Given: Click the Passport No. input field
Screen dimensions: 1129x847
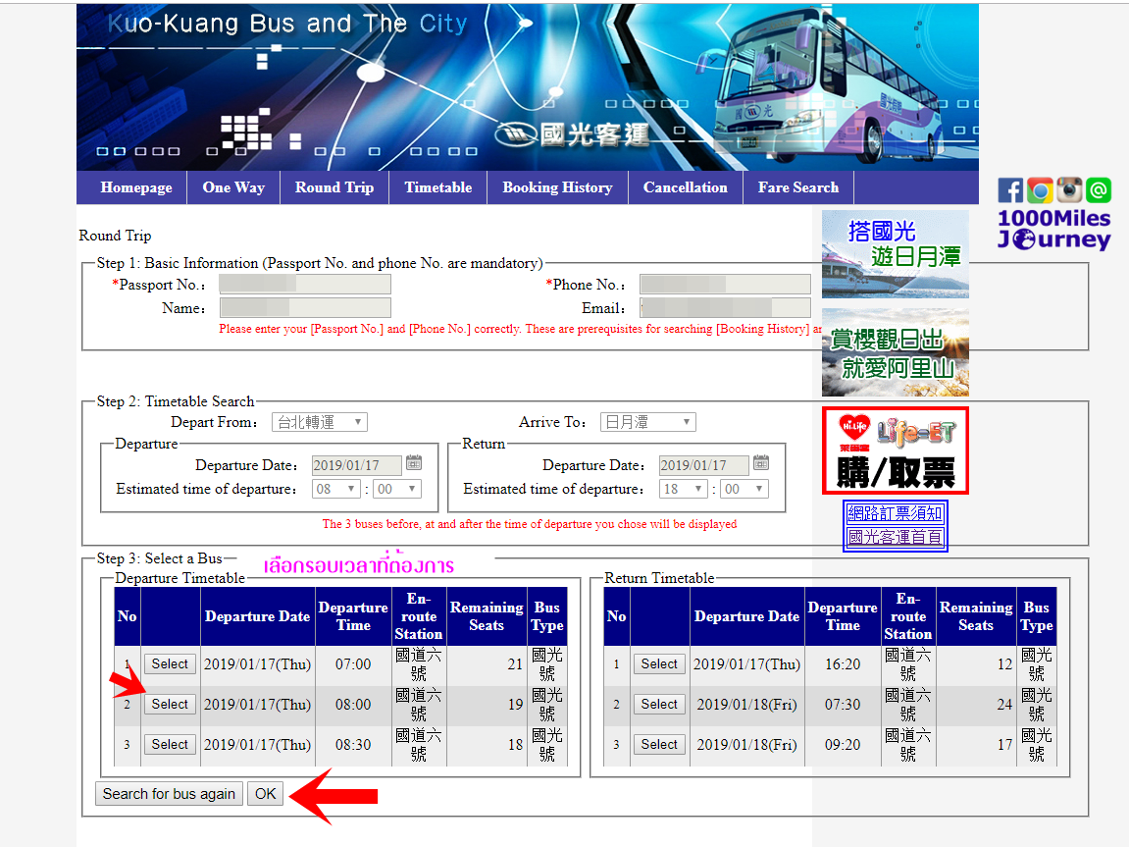Looking at the screenshot, I should tap(305, 285).
